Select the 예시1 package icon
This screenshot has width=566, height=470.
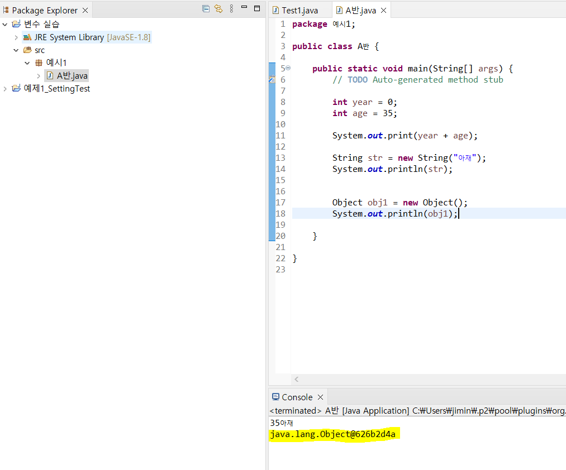(39, 63)
